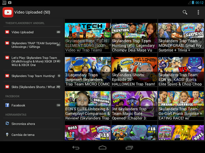Open the three-dot overflow menu

click(x=198, y=12)
